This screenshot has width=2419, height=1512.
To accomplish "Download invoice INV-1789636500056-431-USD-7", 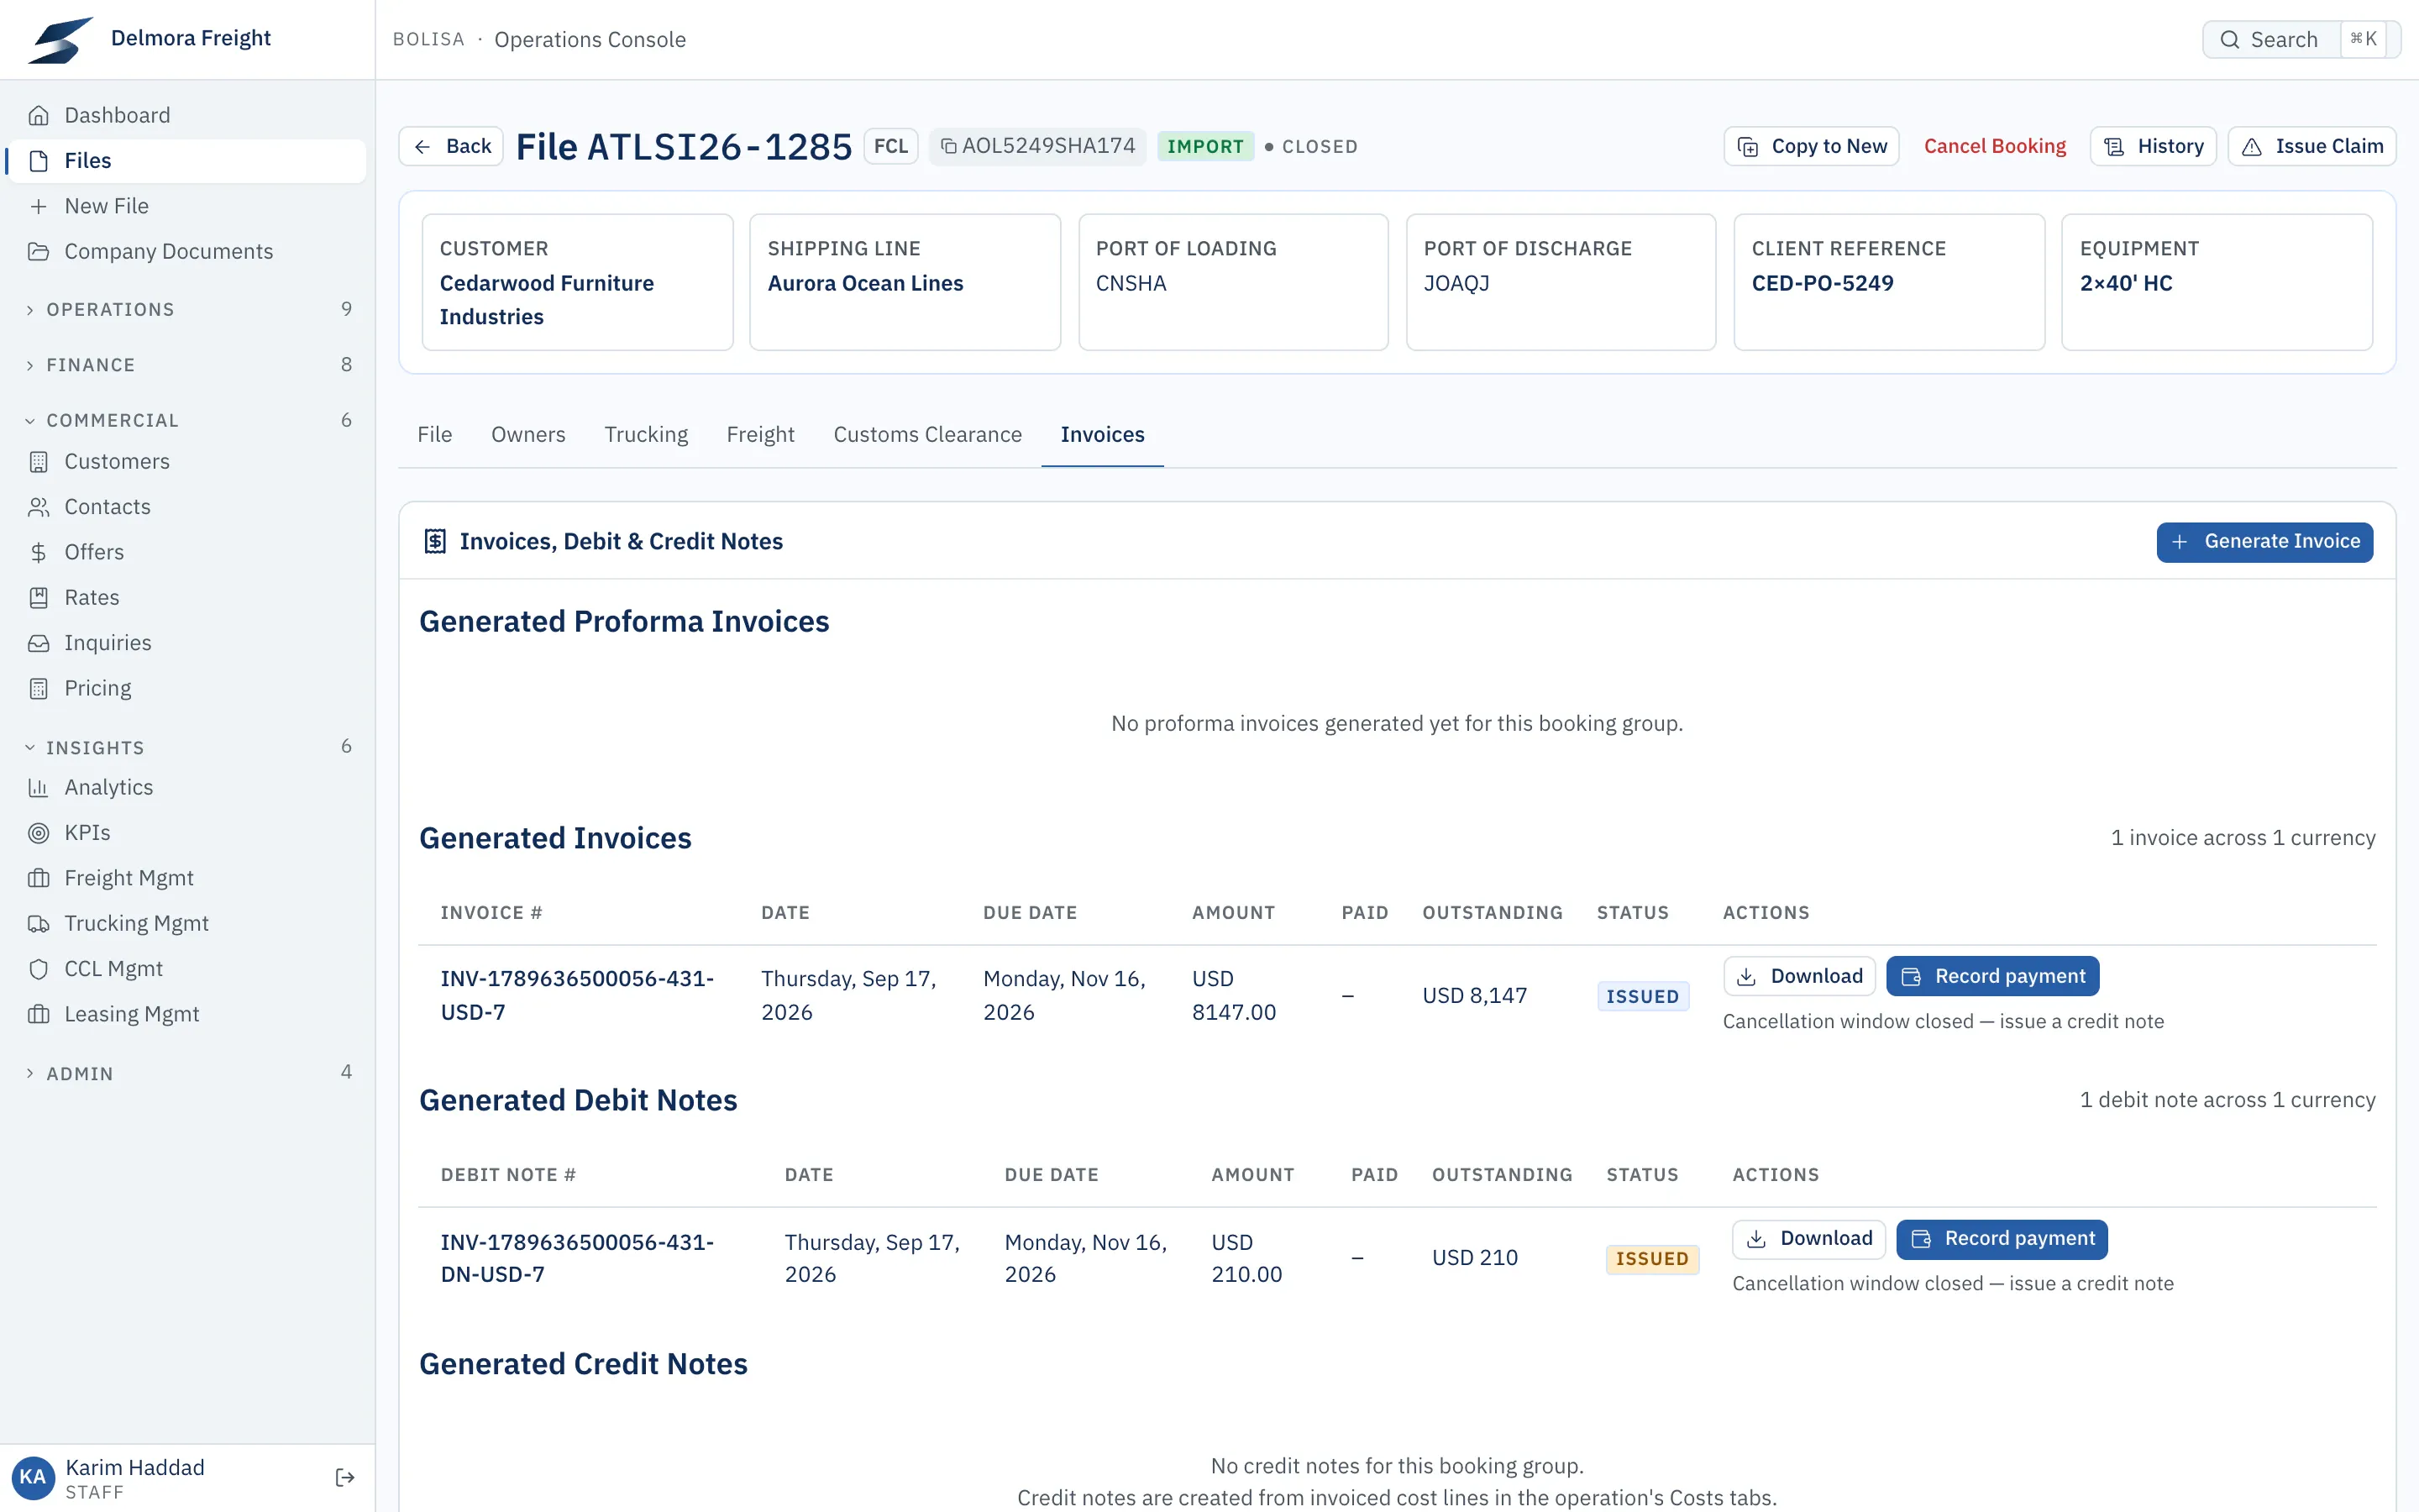I will [1799, 976].
